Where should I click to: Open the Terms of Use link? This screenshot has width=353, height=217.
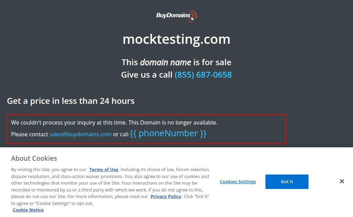coord(103,169)
